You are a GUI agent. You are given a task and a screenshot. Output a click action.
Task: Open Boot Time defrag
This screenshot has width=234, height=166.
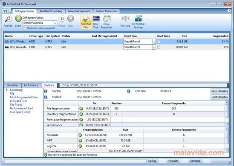point(96,22)
